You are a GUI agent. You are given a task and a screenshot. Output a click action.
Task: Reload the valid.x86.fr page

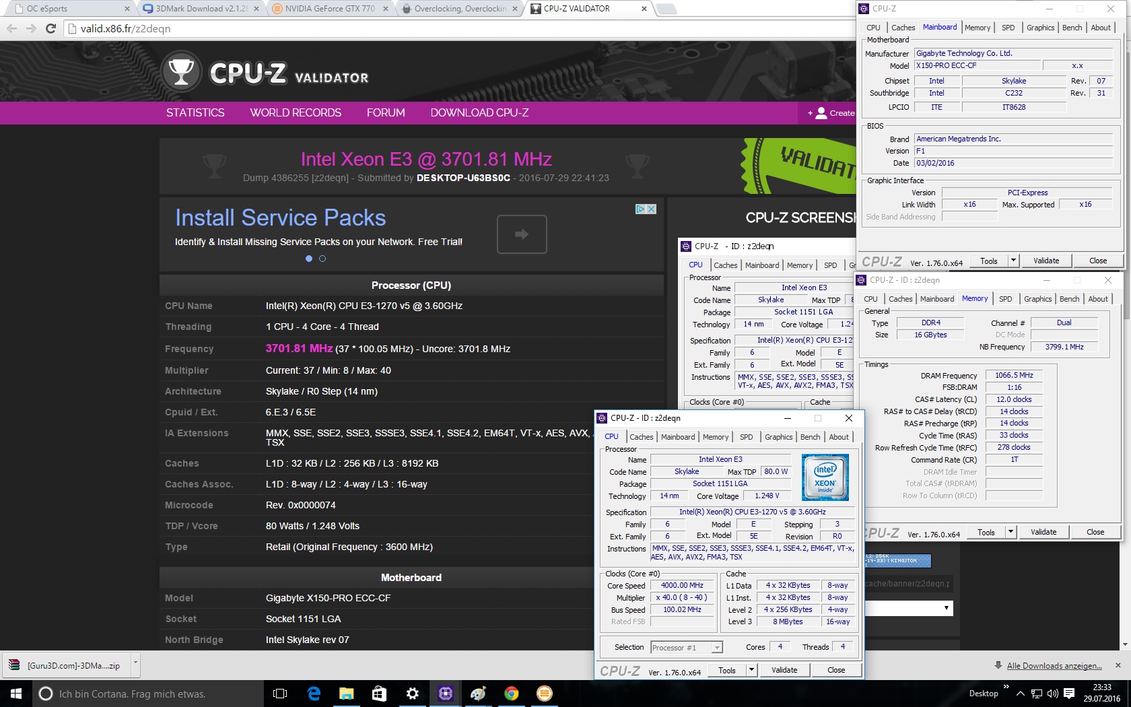click(x=50, y=28)
